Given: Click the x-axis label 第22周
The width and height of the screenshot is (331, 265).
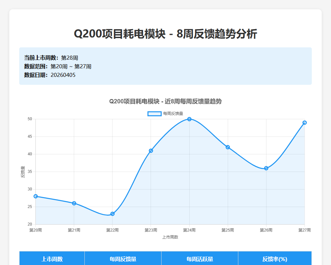Looking at the screenshot, I should pyautogui.click(x=113, y=230).
